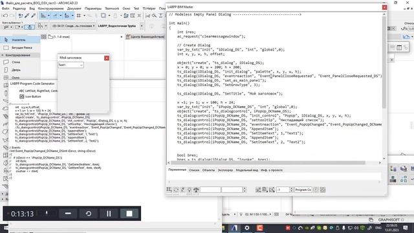Select the eyedropper pick-up parameters tool
The width and height of the screenshot is (414, 233).
[x=27, y=16]
